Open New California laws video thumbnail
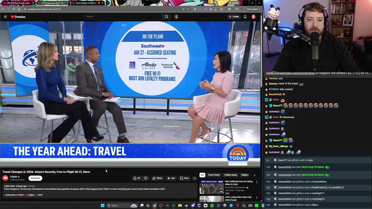Screen dimensions: 372x209 point(211,187)
